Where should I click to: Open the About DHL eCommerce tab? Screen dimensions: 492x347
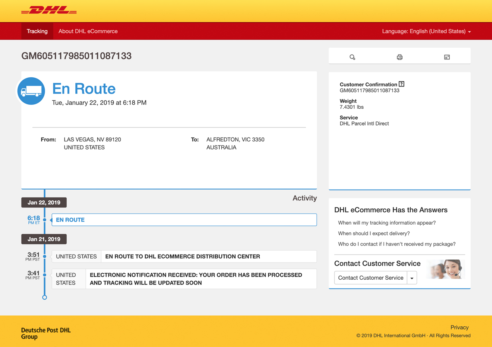point(88,31)
